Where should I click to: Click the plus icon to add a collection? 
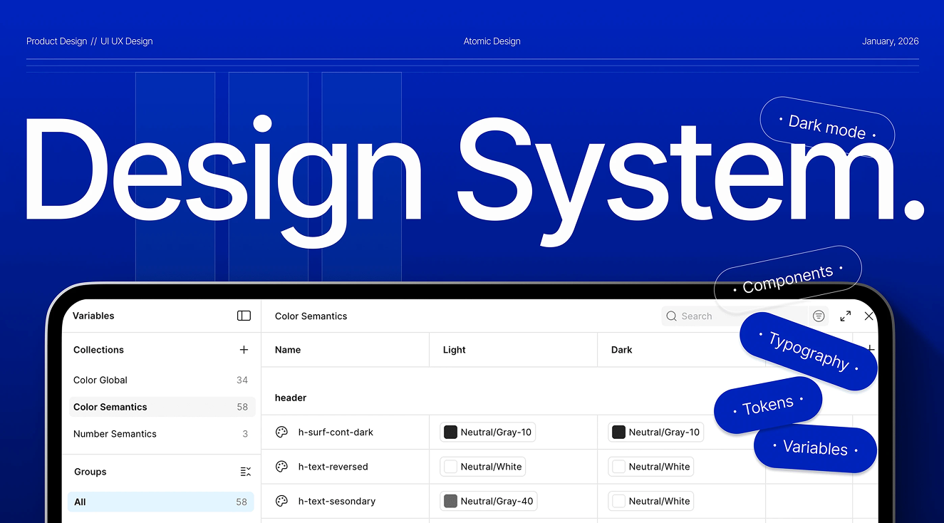click(244, 350)
